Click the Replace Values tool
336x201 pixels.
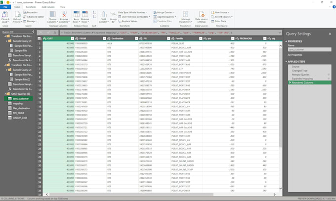127,21
